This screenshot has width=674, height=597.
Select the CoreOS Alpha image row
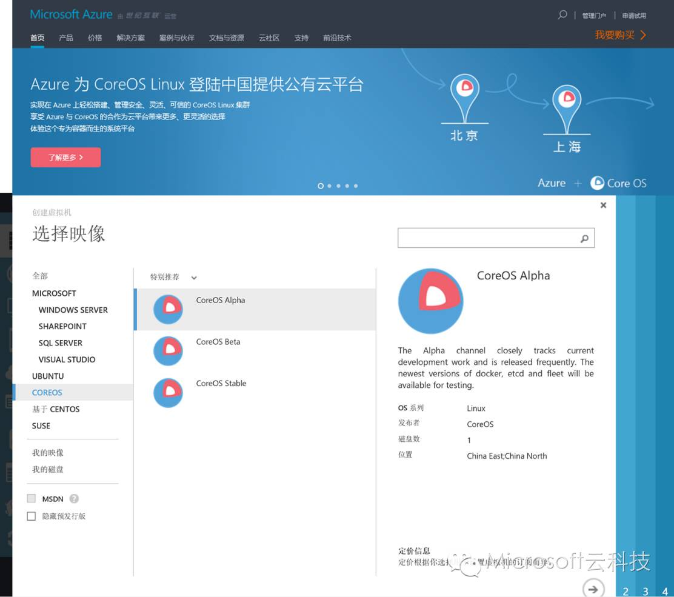255,310
